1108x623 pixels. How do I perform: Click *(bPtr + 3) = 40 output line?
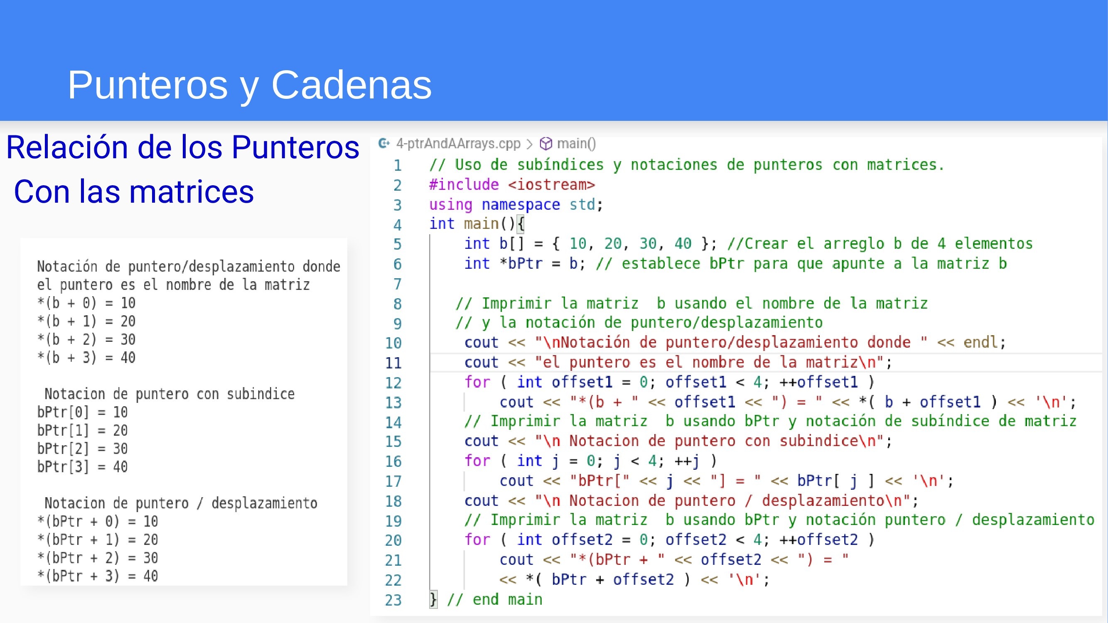pyautogui.click(x=98, y=576)
